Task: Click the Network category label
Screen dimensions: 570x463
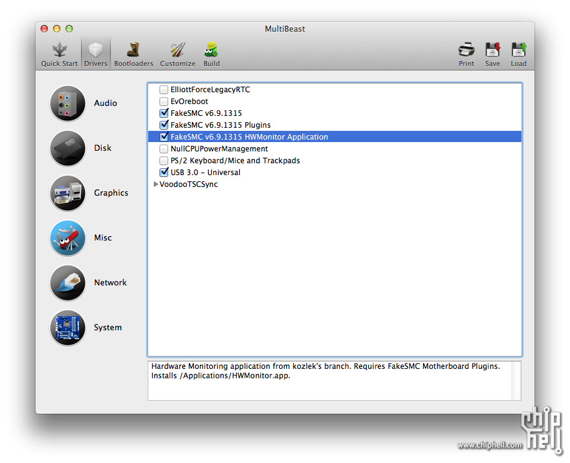Action: 110,283
